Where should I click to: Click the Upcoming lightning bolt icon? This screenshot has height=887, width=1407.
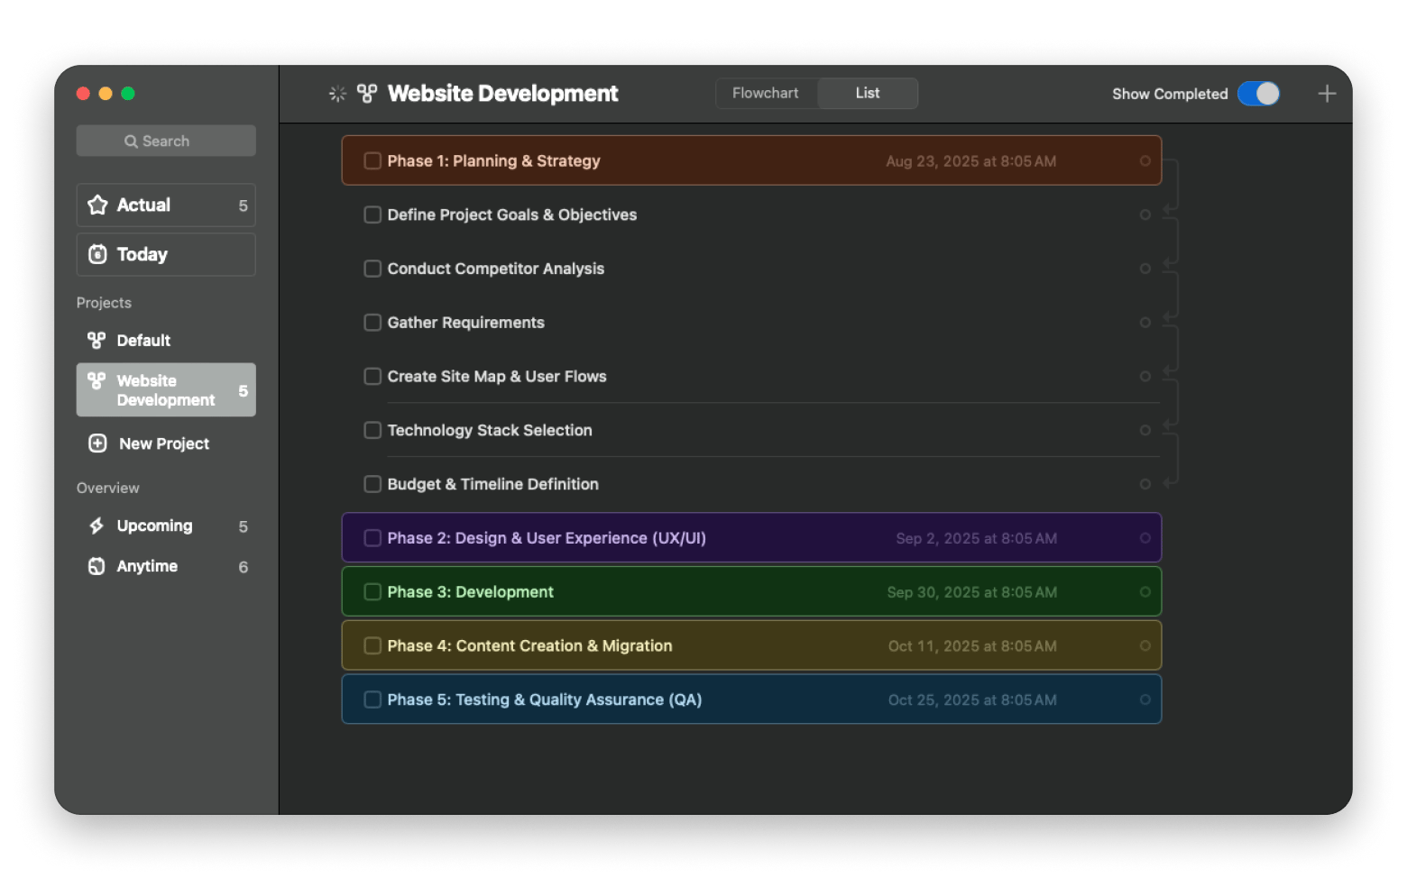click(97, 526)
